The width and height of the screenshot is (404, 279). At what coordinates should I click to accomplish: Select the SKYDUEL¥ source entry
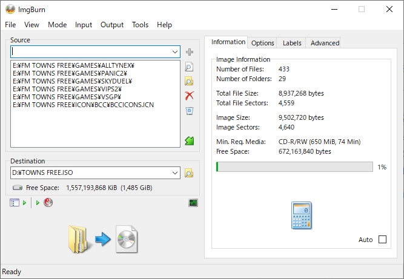[x=73, y=81]
